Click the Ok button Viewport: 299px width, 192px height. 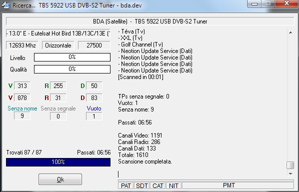click(x=60, y=179)
